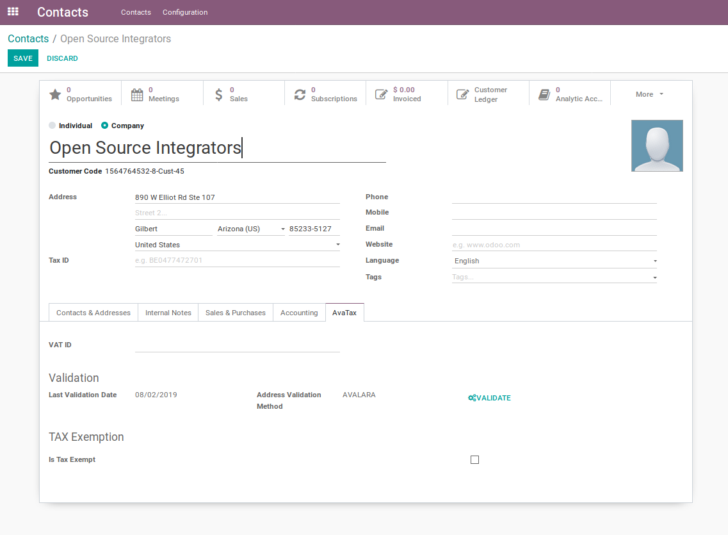This screenshot has height=535, width=728.
Task: Open the Configuration menu
Action: (x=185, y=12)
